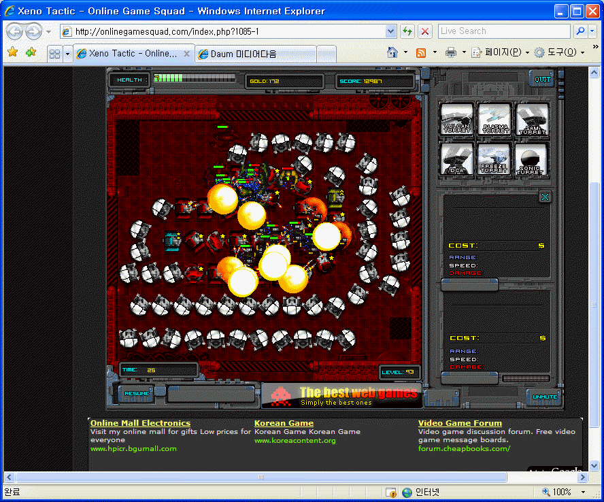Image resolution: width=604 pixels, height=502 pixels.
Task: Click The best web games banner
Action: 342,395
